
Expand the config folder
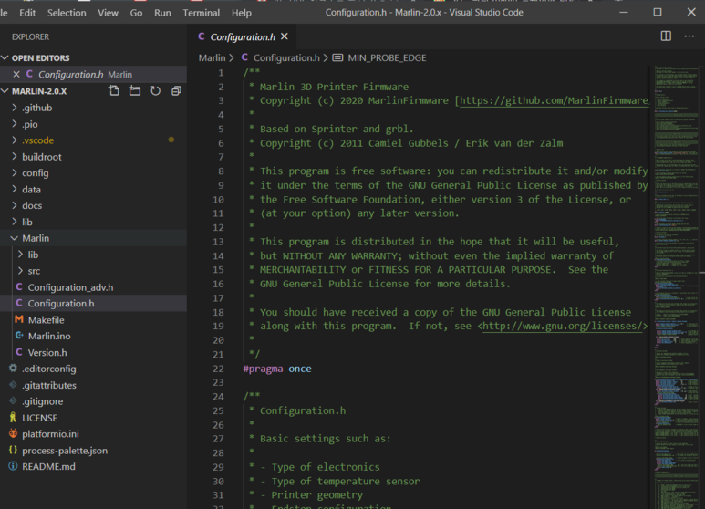(x=15, y=172)
